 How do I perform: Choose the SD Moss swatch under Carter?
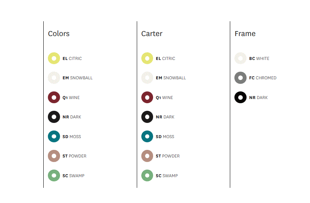pos(147,137)
